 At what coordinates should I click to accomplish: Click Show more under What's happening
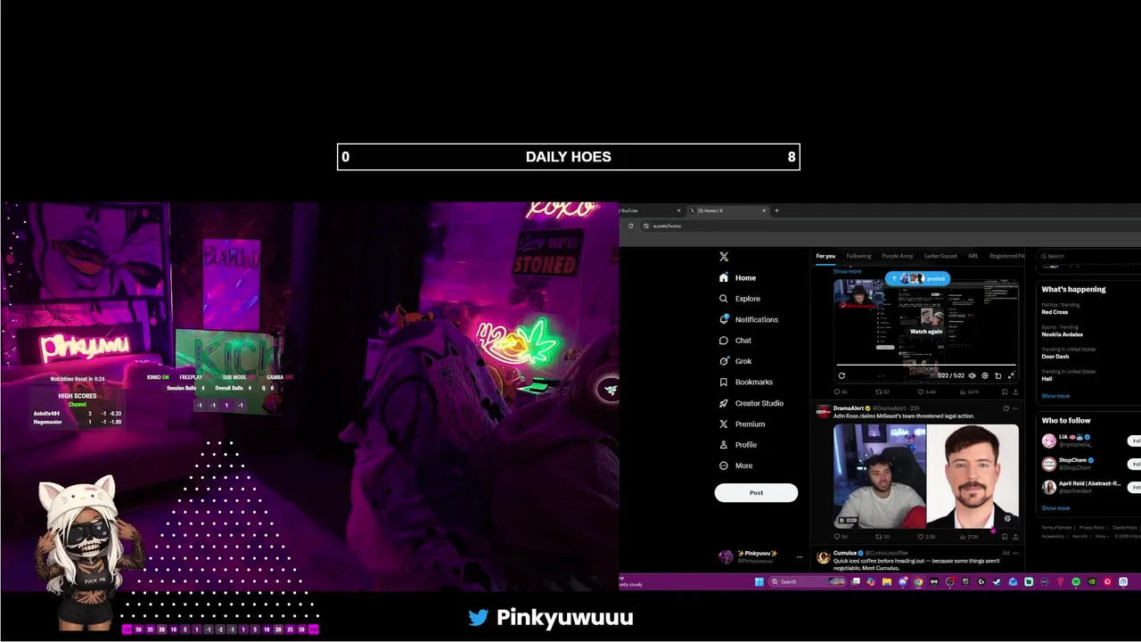point(1055,396)
